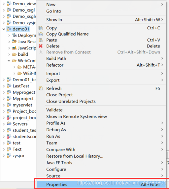The image size is (169, 189).
Task: Open Properties from the context menu
Action: coord(101,184)
